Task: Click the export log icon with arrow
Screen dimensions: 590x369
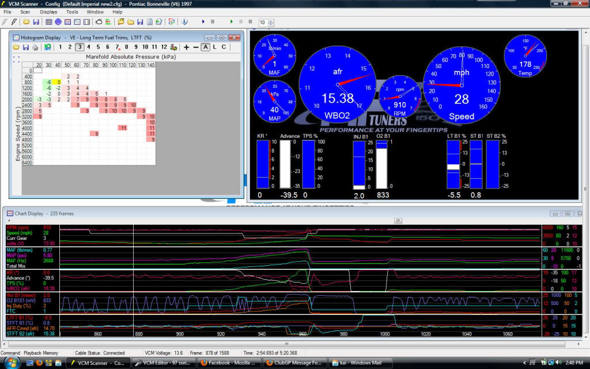Action: (x=159, y=22)
